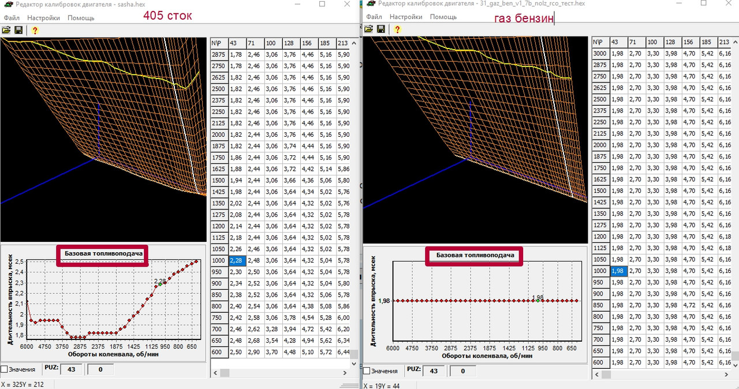
Task: Click the field showing 0 in sasha.hex window
Action: coord(100,369)
